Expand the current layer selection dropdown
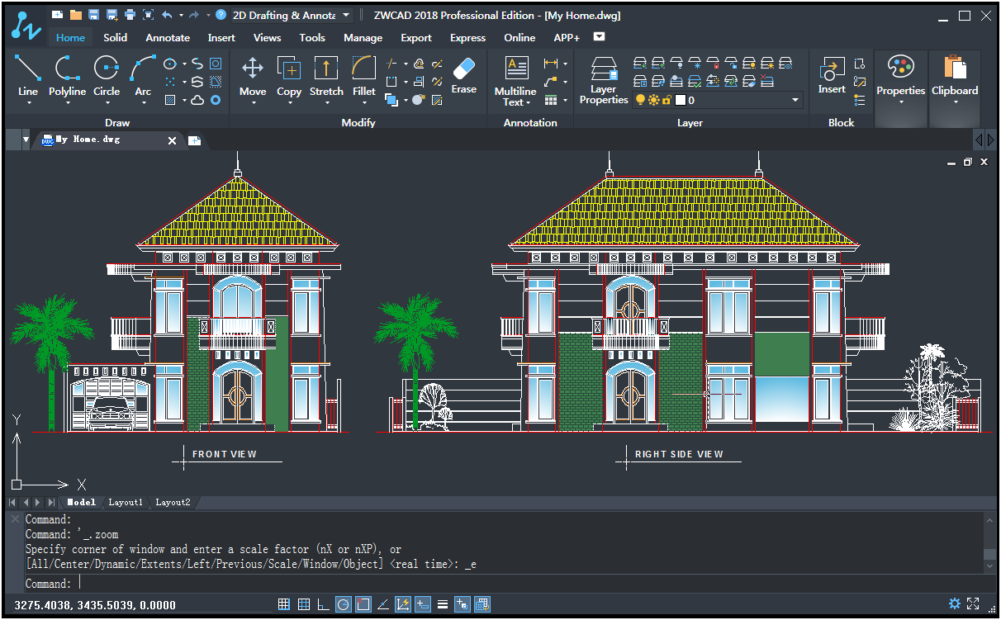Image resolution: width=1001 pixels, height=620 pixels. (x=794, y=99)
